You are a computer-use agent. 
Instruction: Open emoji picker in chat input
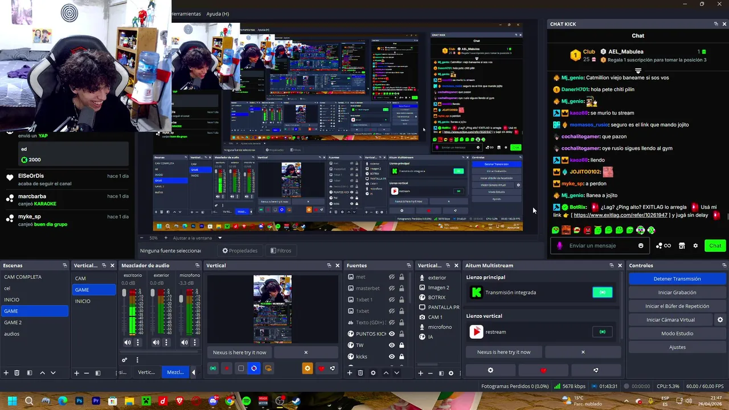[x=641, y=245]
